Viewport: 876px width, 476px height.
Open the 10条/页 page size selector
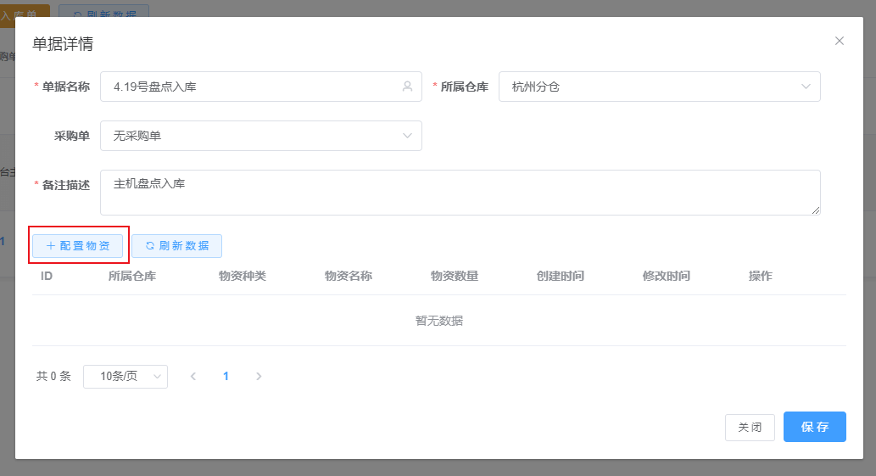point(126,376)
